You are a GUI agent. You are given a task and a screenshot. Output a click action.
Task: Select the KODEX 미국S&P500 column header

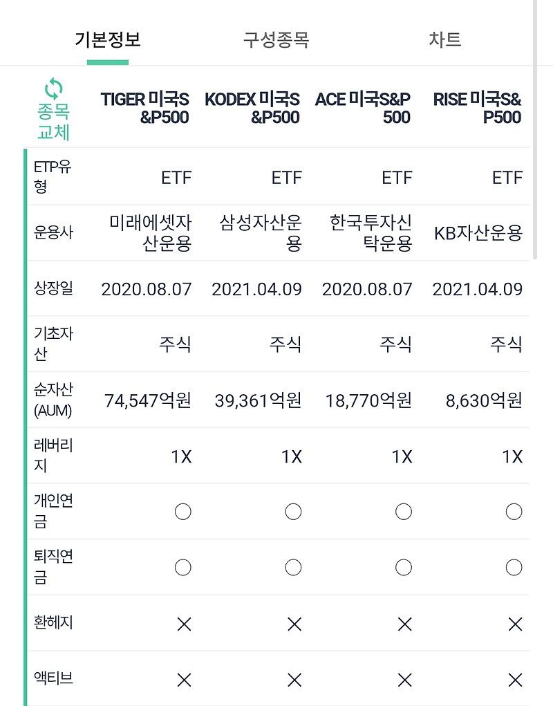tap(254, 108)
